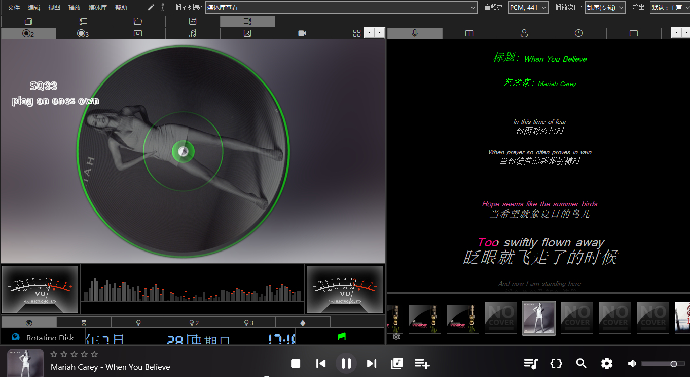This screenshot has height=377, width=690.
Task: Click the microphone stand icon
Action: (x=163, y=7)
